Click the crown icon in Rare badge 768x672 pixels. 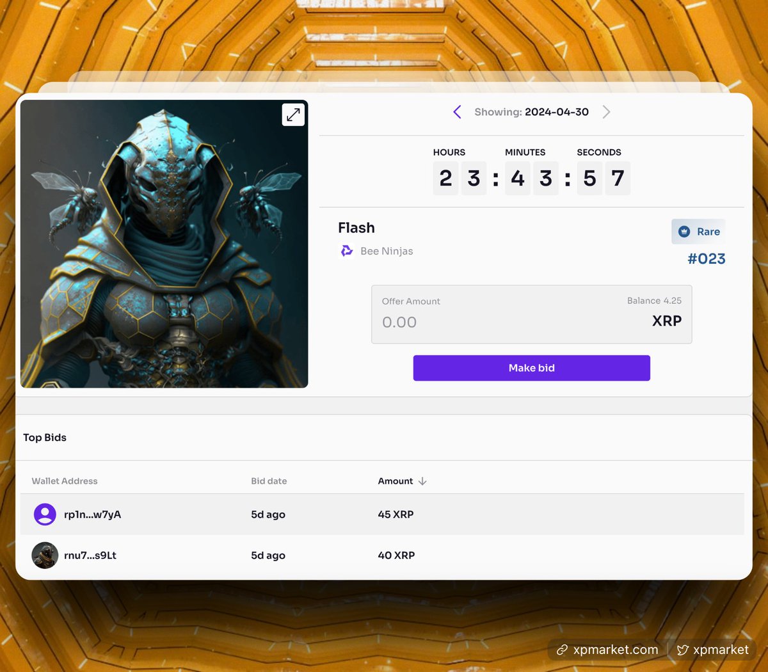[684, 232]
